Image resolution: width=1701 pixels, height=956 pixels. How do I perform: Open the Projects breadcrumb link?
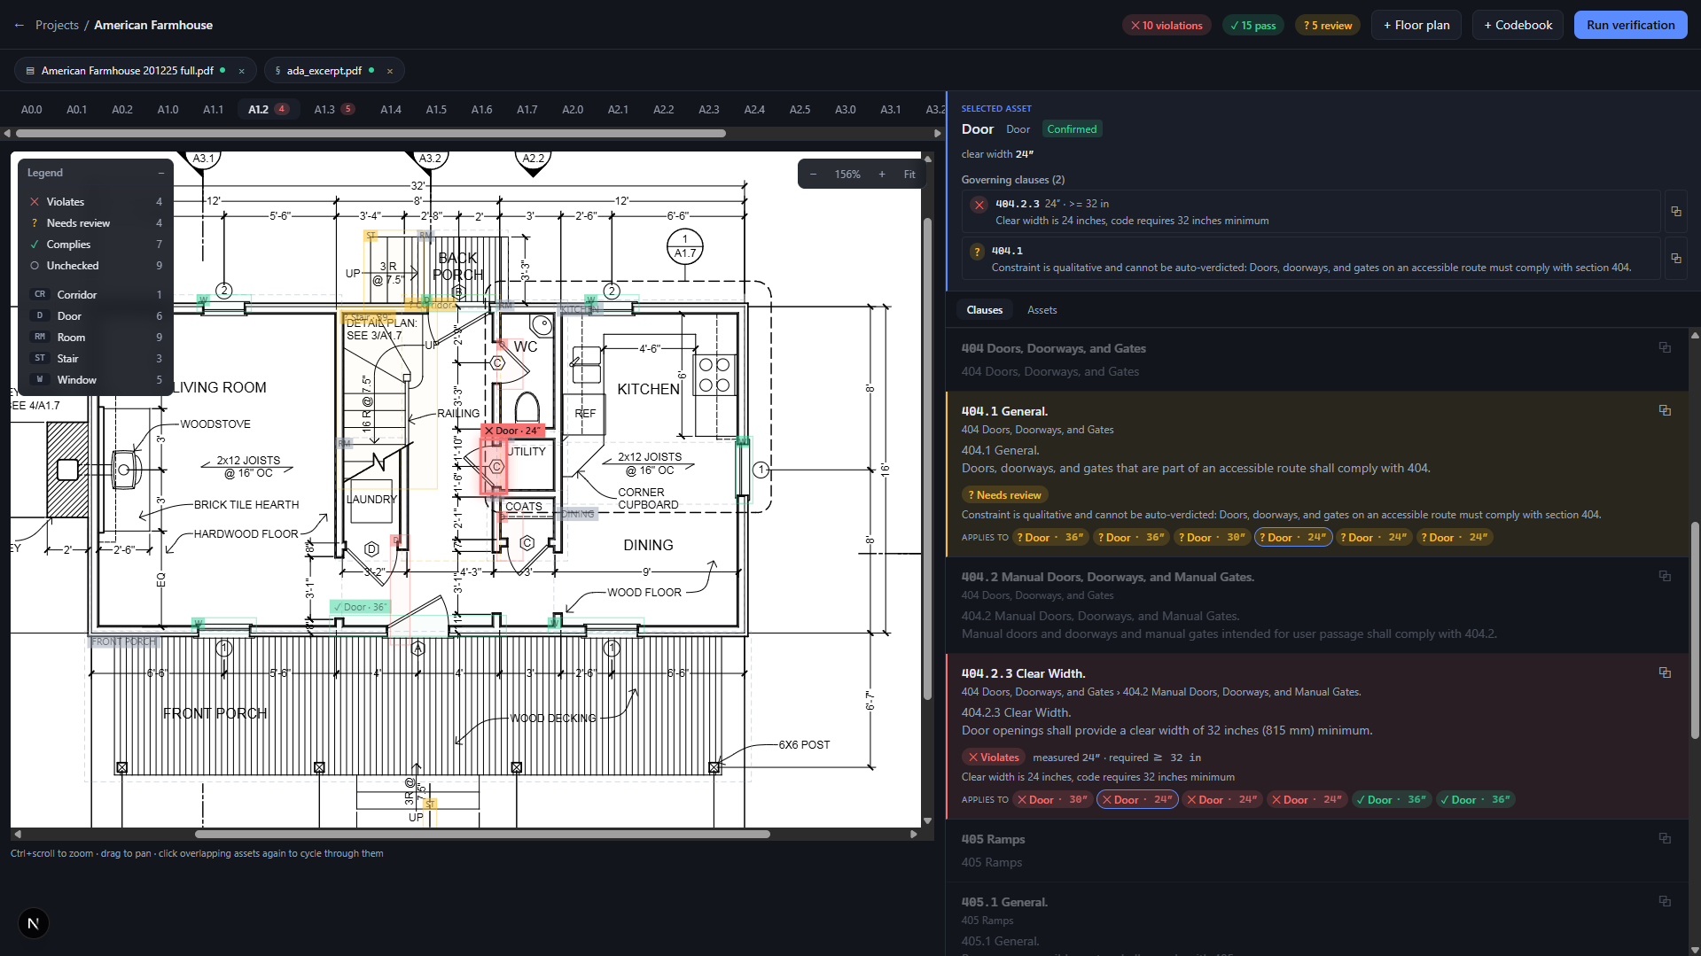tap(57, 25)
